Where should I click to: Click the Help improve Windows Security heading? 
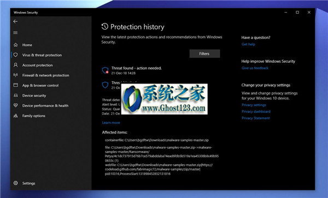tap(268, 61)
